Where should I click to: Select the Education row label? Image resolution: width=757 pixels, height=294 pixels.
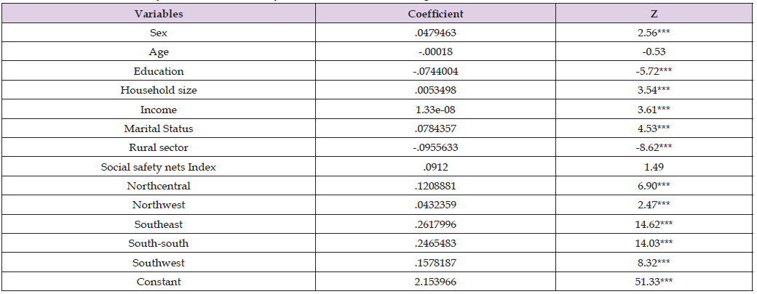[159, 71]
